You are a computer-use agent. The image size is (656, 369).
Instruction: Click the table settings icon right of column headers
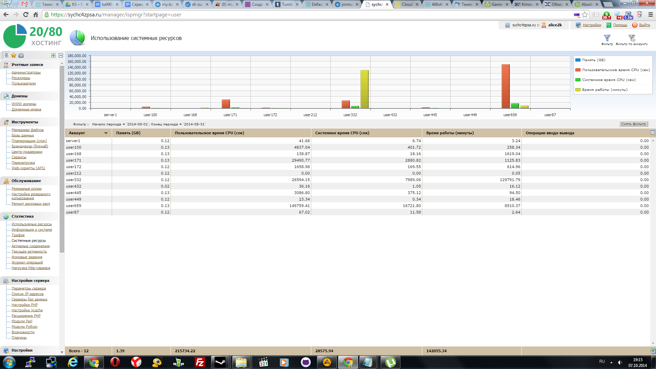(x=653, y=133)
